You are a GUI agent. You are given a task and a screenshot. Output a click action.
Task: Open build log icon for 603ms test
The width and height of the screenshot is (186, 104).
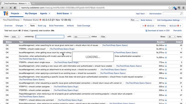[x=166, y=66]
